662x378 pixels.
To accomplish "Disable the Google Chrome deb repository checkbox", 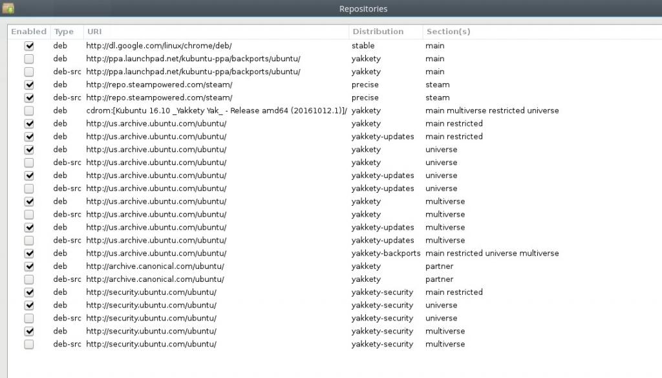I will [x=28, y=46].
